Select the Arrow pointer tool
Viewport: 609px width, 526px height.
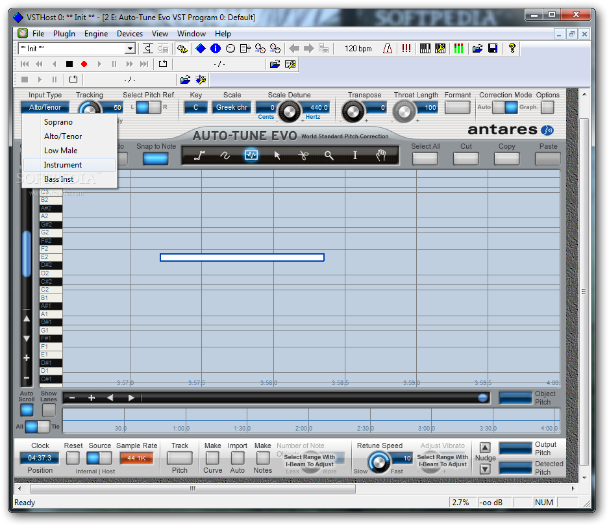point(277,155)
